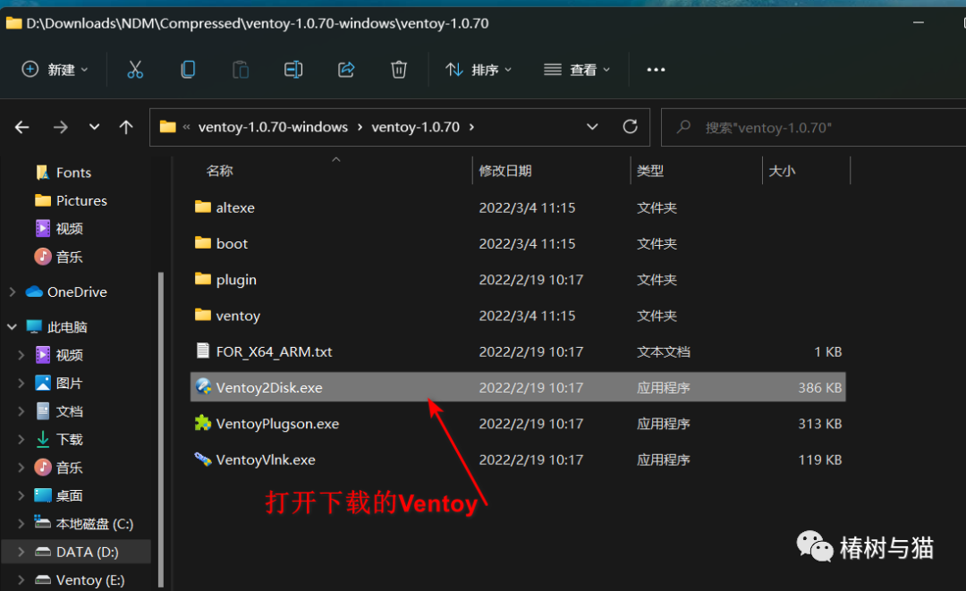Image resolution: width=966 pixels, height=591 pixels.
Task: Go forward with the right arrow
Action: pos(61,128)
